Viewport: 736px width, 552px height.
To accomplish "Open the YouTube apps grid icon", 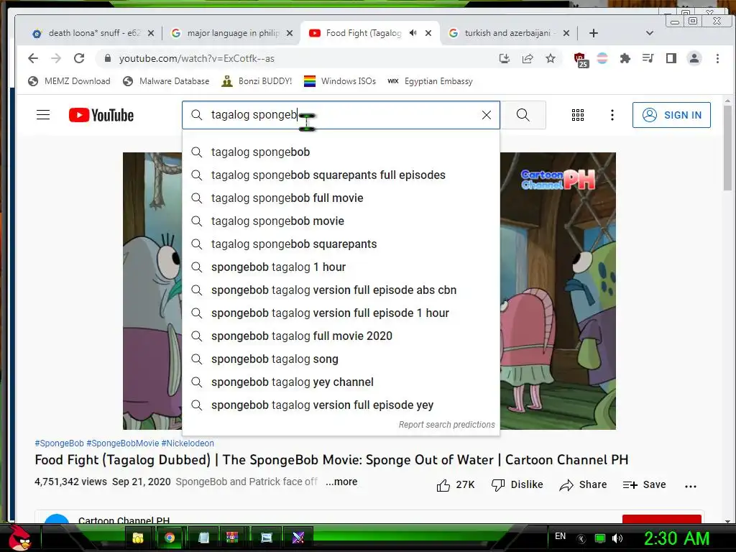I will pyautogui.click(x=578, y=115).
